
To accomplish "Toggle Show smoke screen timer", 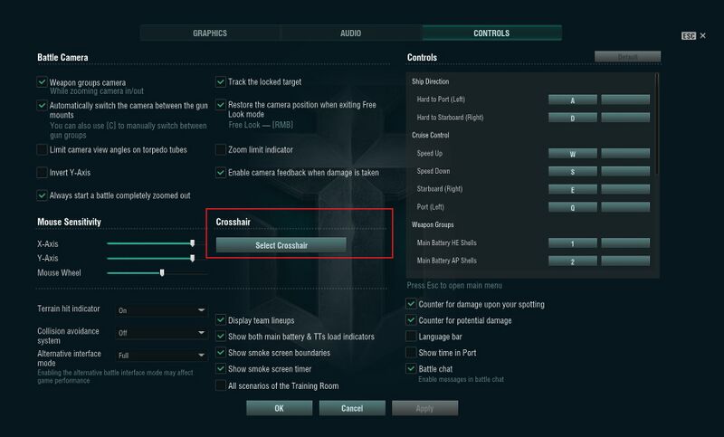I will click(x=221, y=369).
